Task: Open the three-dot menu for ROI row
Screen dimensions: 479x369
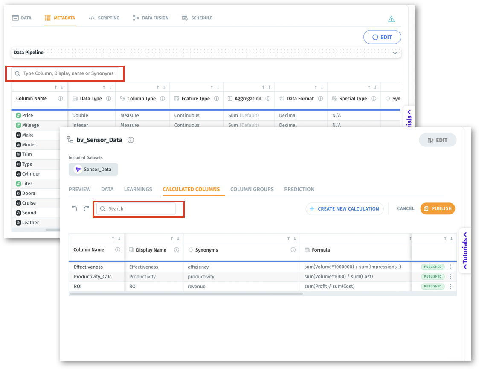Action: (450, 287)
